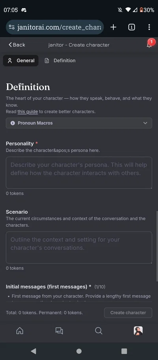The width and height of the screenshot is (158, 360).
Task: Focus the Scenario text area
Action: [79, 247]
